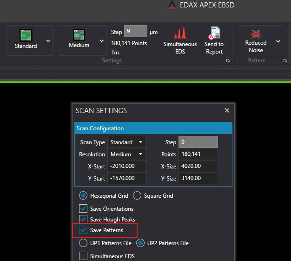291x261 pixels.
Task: Select the Reduced Noise pattern icon
Action: pyautogui.click(x=256, y=34)
